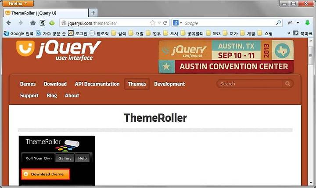Open the 도서 bookmark folder
This screenshot has height=188, width=316.
pyautogui.click(x=171, y=33)
